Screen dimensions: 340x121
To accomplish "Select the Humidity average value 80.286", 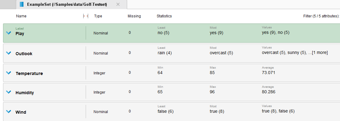I will [x=268, y=92].
